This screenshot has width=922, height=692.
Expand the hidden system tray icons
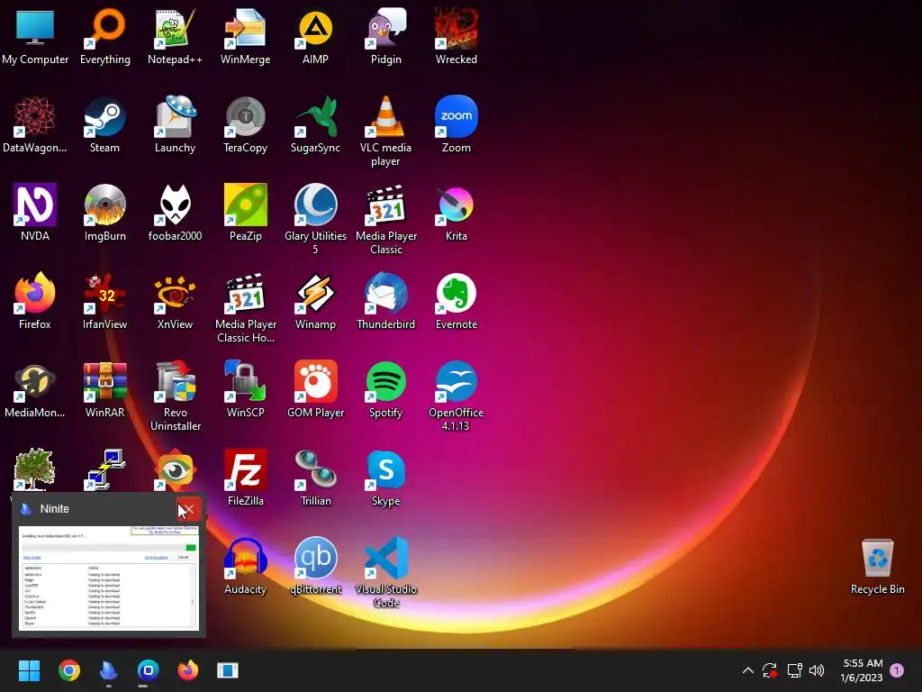point(748,670)
